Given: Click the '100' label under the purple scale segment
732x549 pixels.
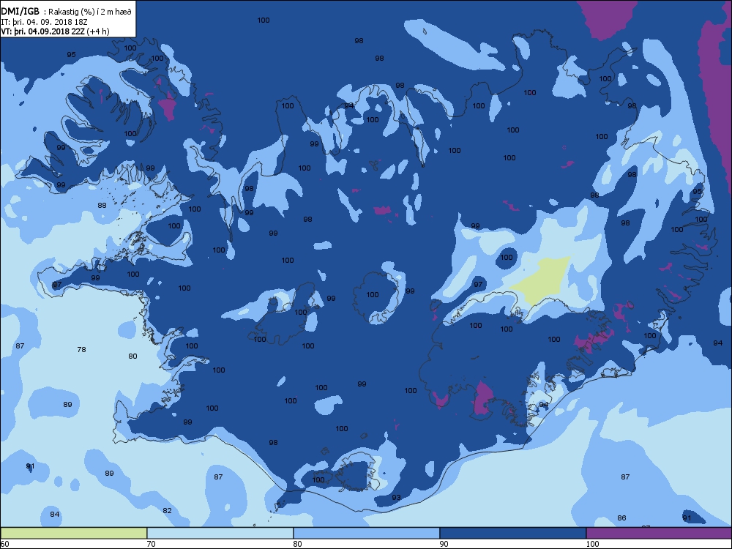Looking at the screenshot, I should coord(592,544).
